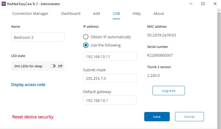221x129 pixels.
Task: Toggle the Dim LEDs for sleep switch
Action: [x=53, y=66]
